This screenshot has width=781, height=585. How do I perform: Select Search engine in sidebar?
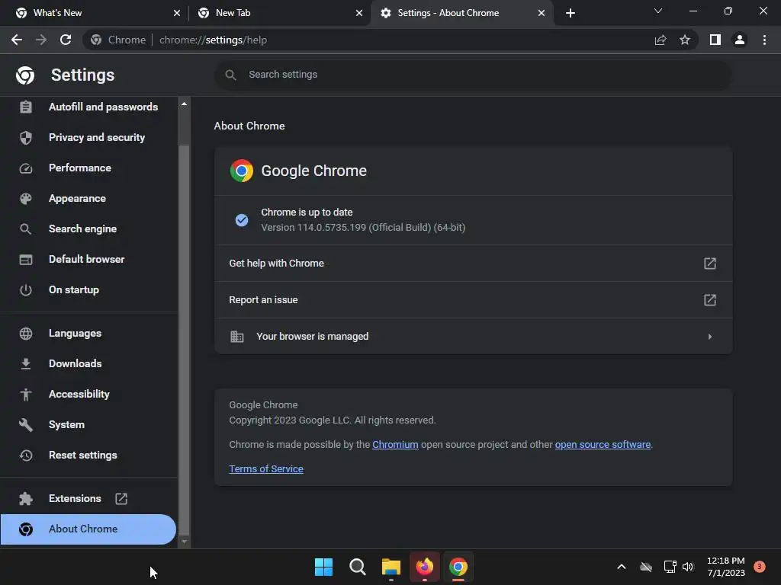pyautogui.click(x=82, y=229)
